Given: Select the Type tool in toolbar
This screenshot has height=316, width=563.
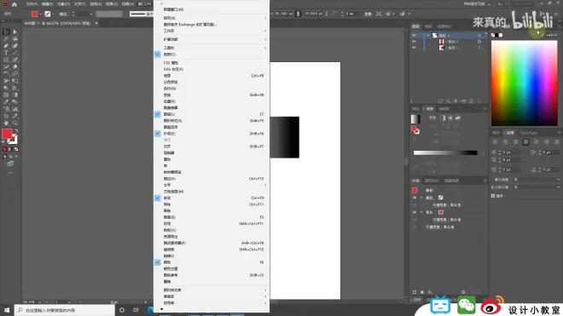Looking at the screenshot, I should click(6, 53).
